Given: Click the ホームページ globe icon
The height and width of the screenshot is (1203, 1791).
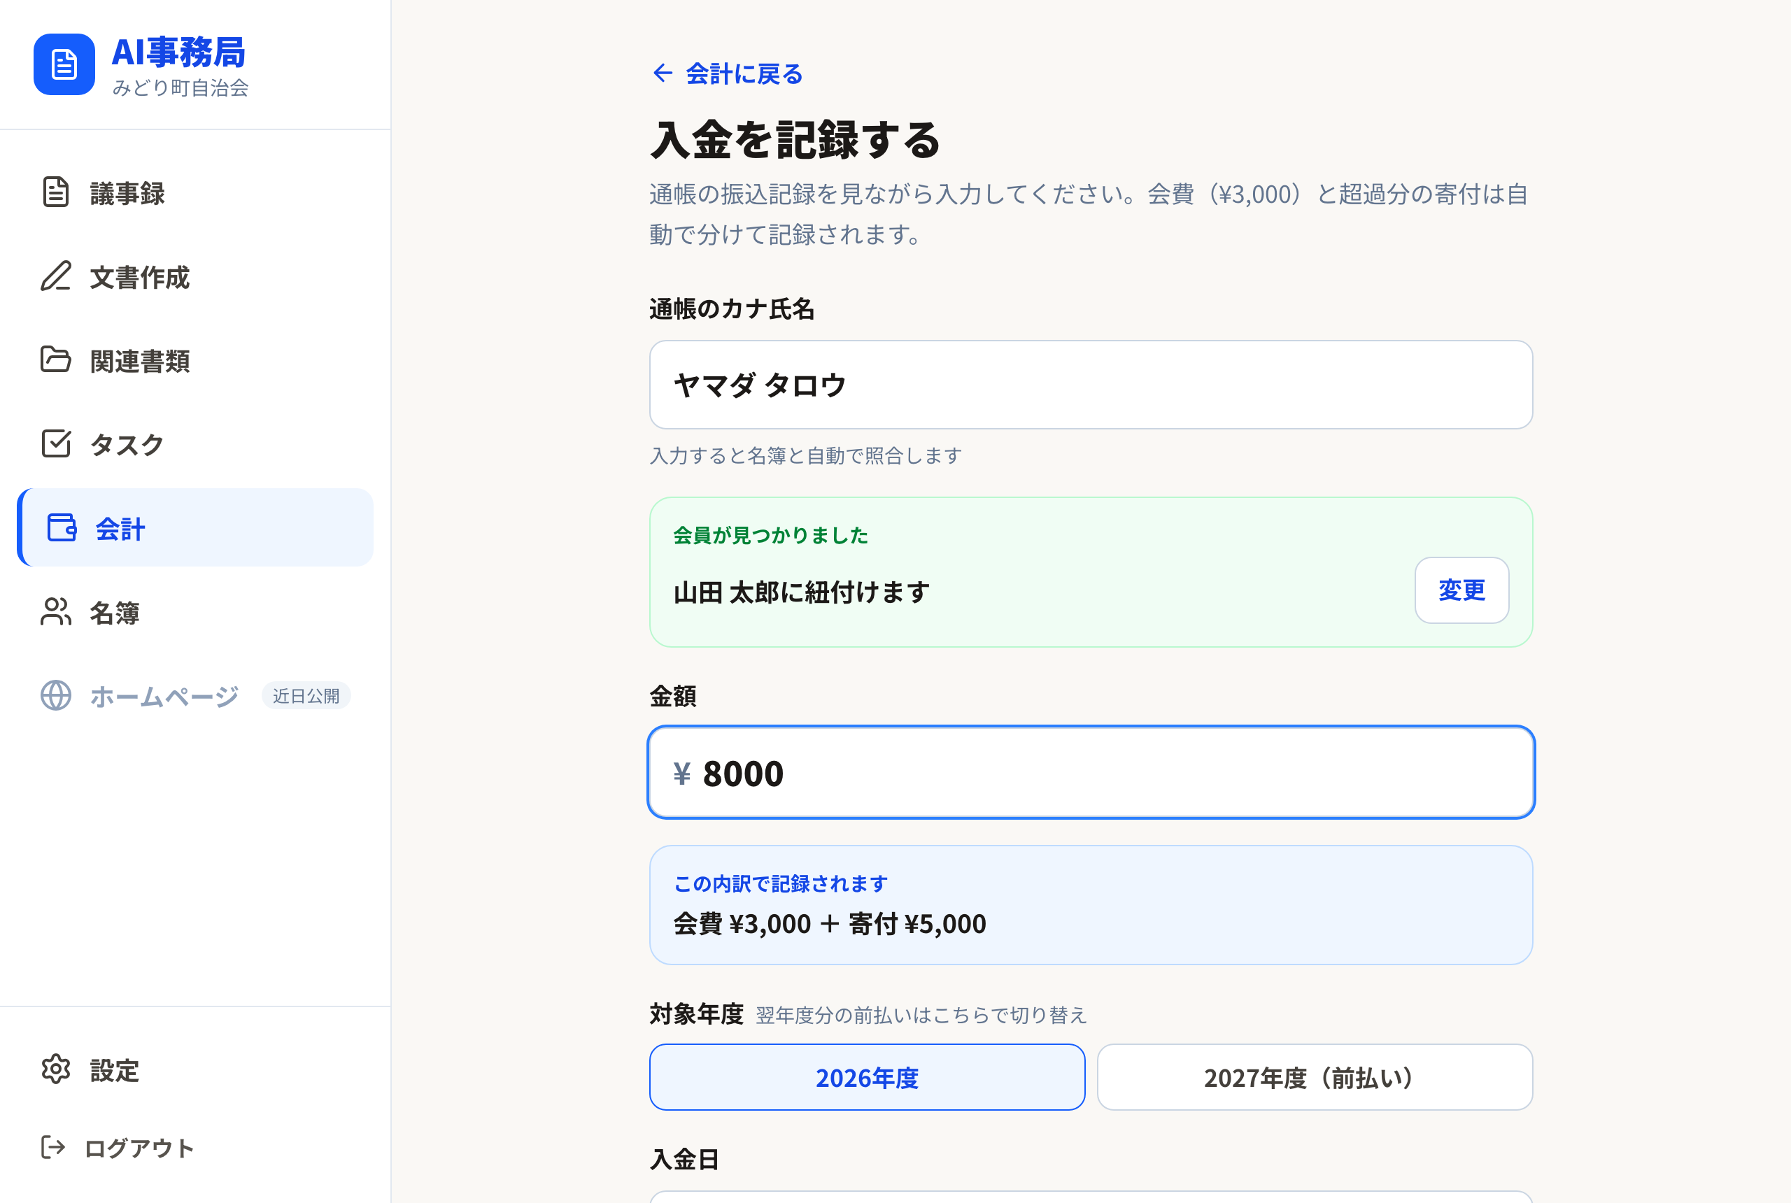Looking at the screenshot, I should (x=56, y=695).
